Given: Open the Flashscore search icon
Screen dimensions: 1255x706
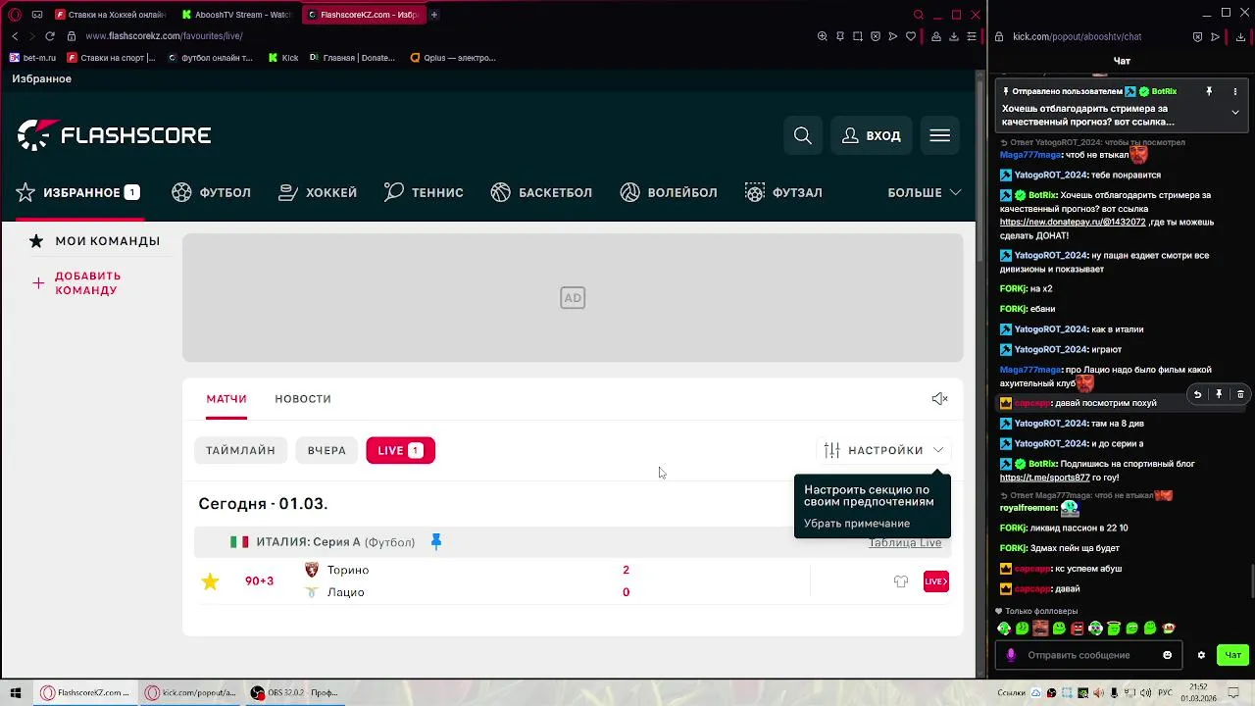Looking at the screenshot, I should (x=803, y=135).
